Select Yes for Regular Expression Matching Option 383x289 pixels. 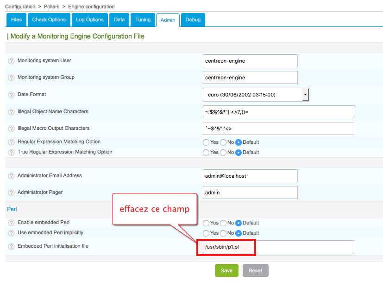coord(206,142)
